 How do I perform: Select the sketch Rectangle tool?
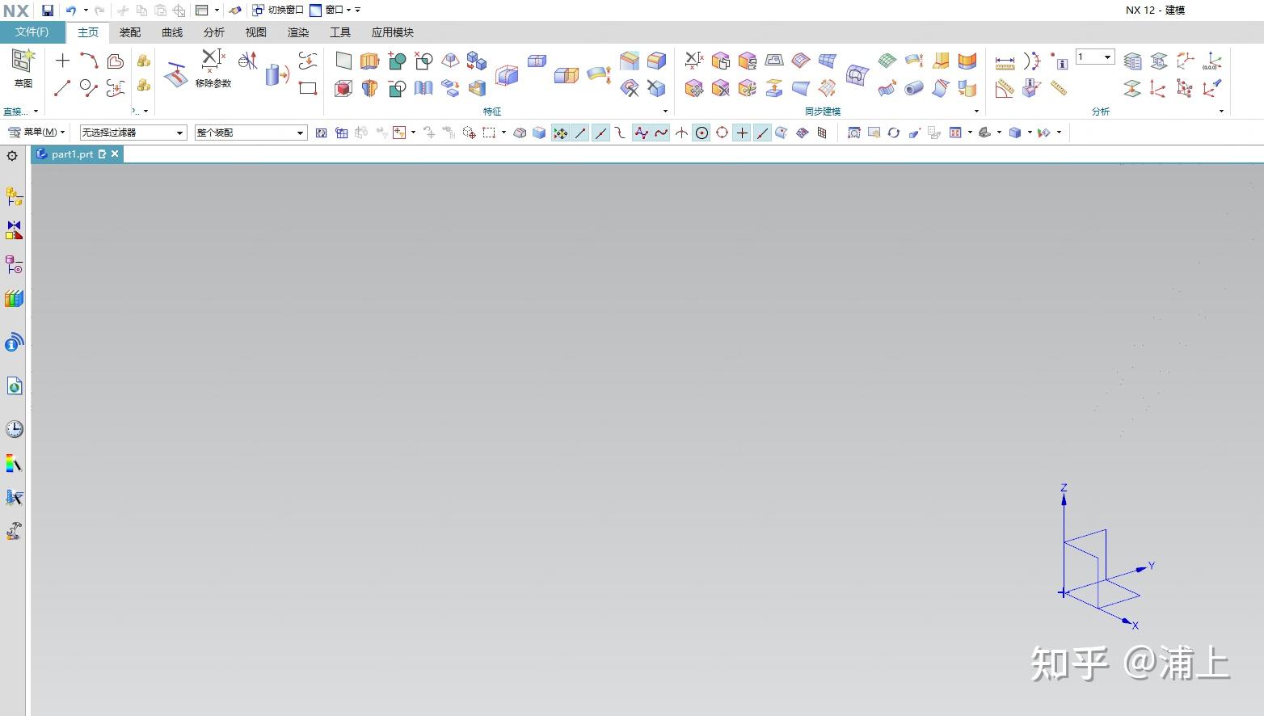tap(308, 87)
